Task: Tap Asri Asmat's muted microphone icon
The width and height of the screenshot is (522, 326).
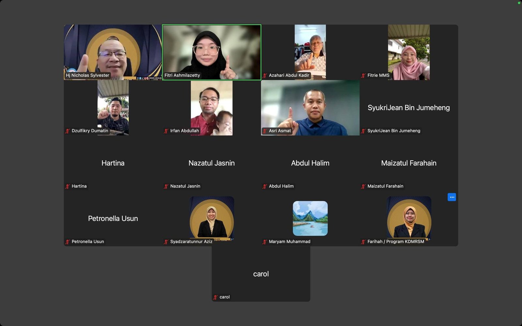Action: pyautogui.click(x=265, y=131)
